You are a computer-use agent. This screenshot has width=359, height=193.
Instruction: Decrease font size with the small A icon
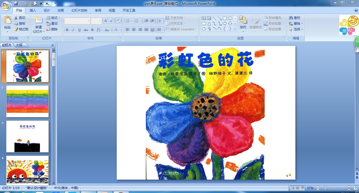tap(112, 21)
